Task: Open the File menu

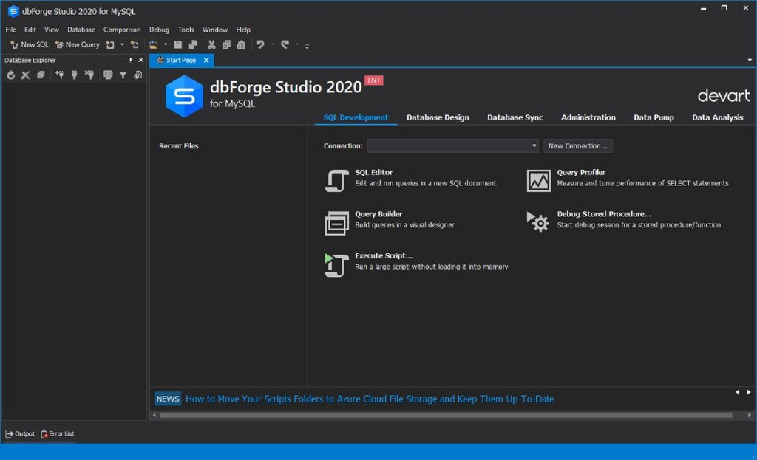Action: pos(10,30)
